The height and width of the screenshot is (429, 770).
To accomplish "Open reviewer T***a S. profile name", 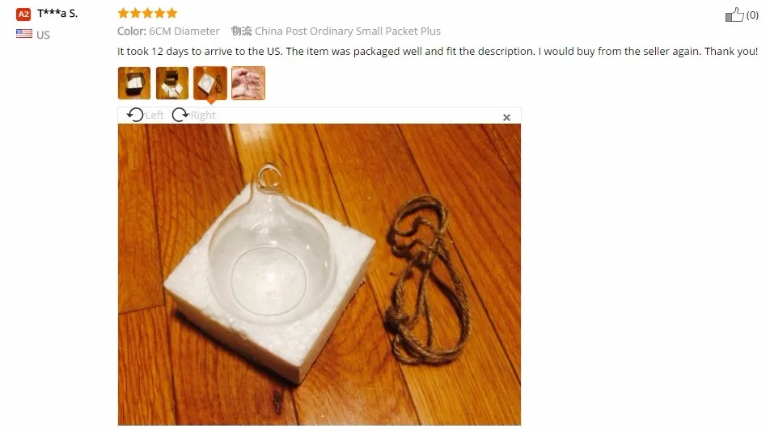I will 57,13.
